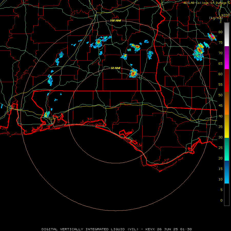Click the 50 NMI range ring label
The width and height of the screenshot is (231, 231).
[115, 68]
